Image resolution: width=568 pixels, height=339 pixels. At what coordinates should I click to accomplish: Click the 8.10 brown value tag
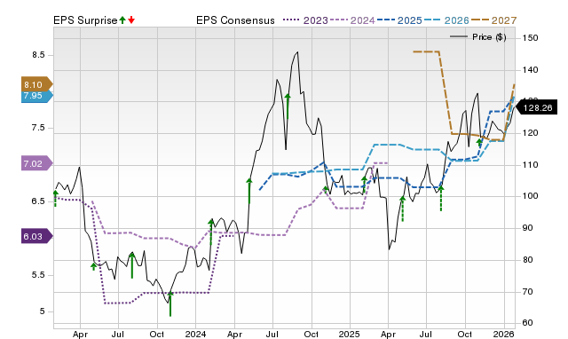coord(37,85)
